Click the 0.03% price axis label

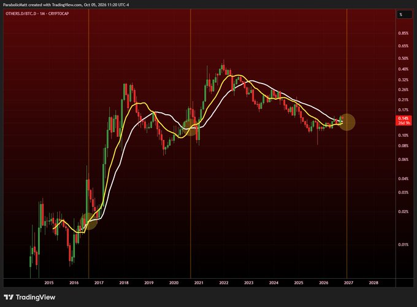(403, 192)
